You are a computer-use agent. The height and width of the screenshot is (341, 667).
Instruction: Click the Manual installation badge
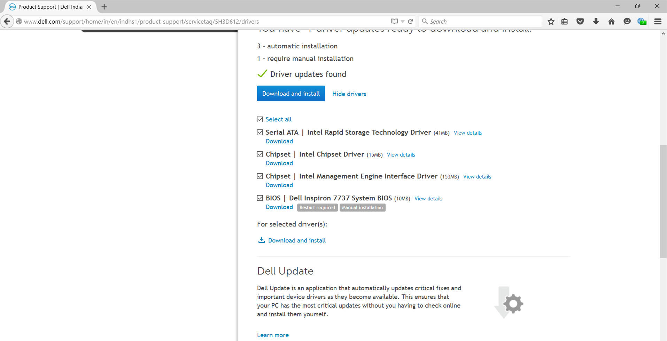pos(362,207)
